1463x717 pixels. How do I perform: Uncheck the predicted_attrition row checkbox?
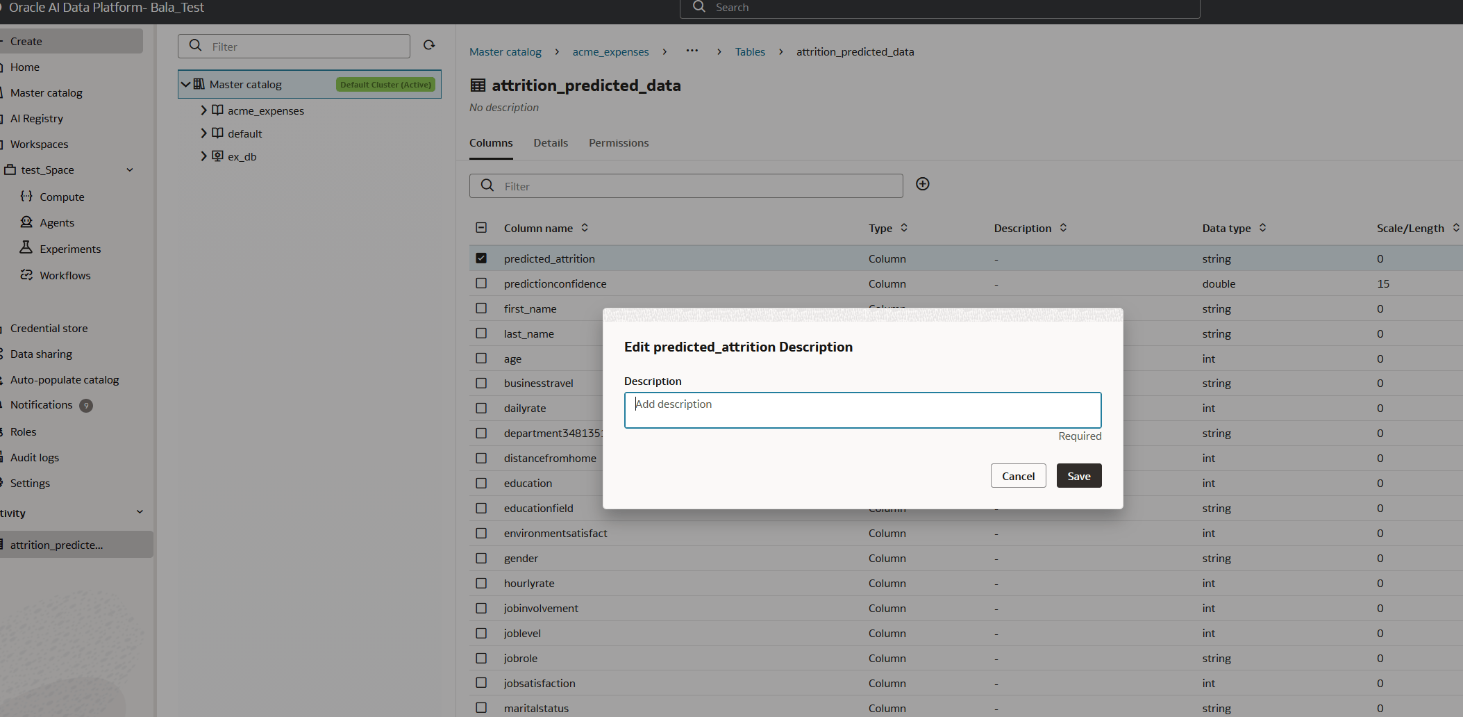tap(481, 258)
